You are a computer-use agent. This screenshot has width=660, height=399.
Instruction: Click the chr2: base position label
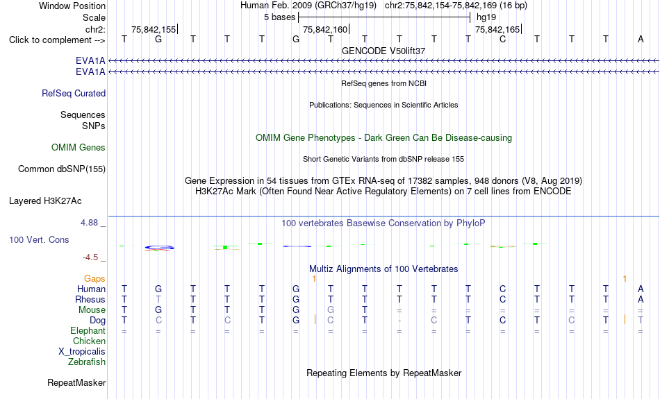[x=96, y=29]
